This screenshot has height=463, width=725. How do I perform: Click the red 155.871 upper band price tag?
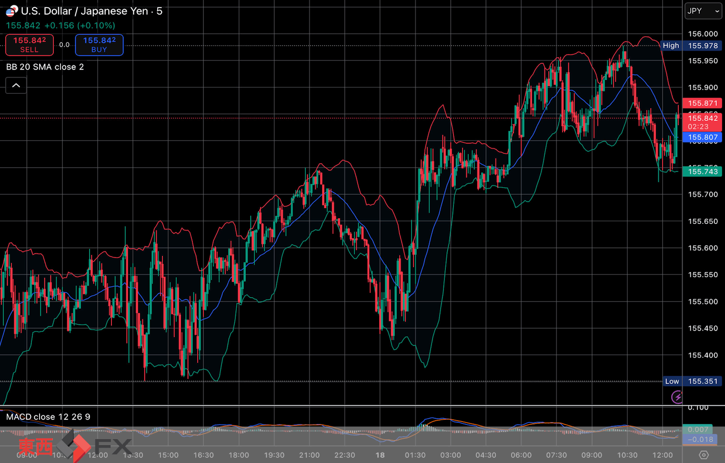pos(702,103)
